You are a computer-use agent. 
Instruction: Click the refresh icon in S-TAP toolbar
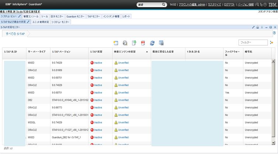(152, 43)
